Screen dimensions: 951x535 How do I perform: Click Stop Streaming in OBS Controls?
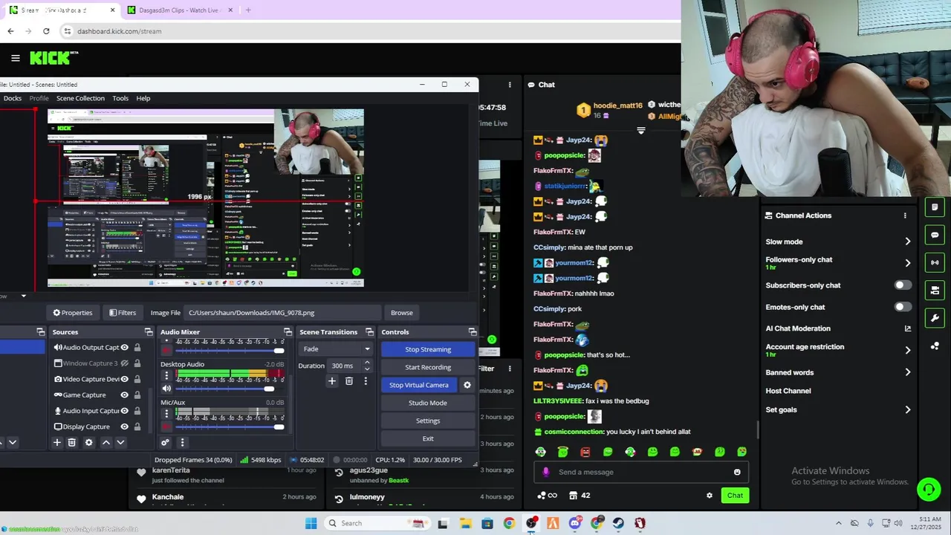pos(428,349)
